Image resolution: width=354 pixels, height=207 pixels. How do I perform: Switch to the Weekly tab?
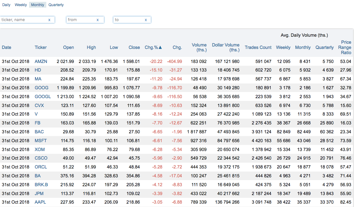(21, 5)
